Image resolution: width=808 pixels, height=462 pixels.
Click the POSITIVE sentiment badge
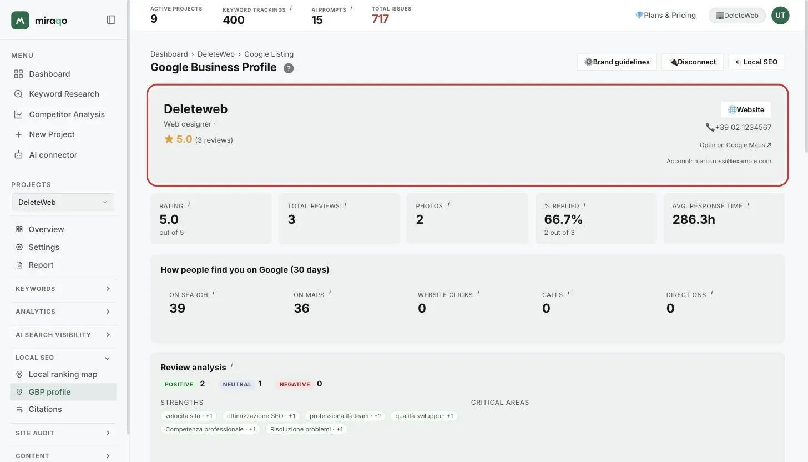(x=179, y=384)
